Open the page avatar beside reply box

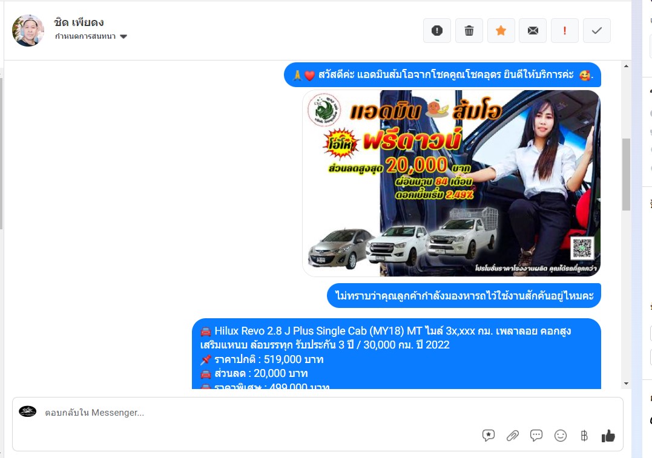click(27, 411)
